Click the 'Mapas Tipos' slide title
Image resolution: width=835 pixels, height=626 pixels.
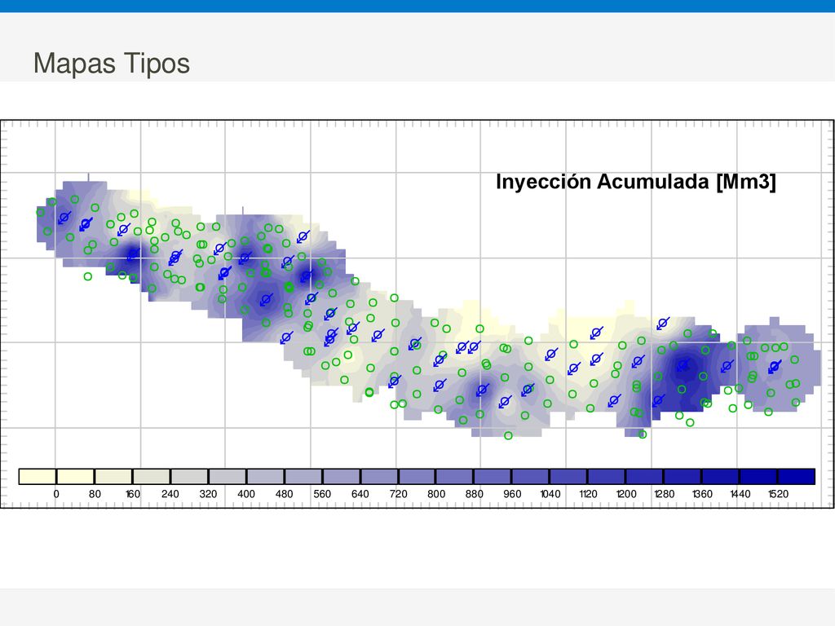(x=111, y=63)
